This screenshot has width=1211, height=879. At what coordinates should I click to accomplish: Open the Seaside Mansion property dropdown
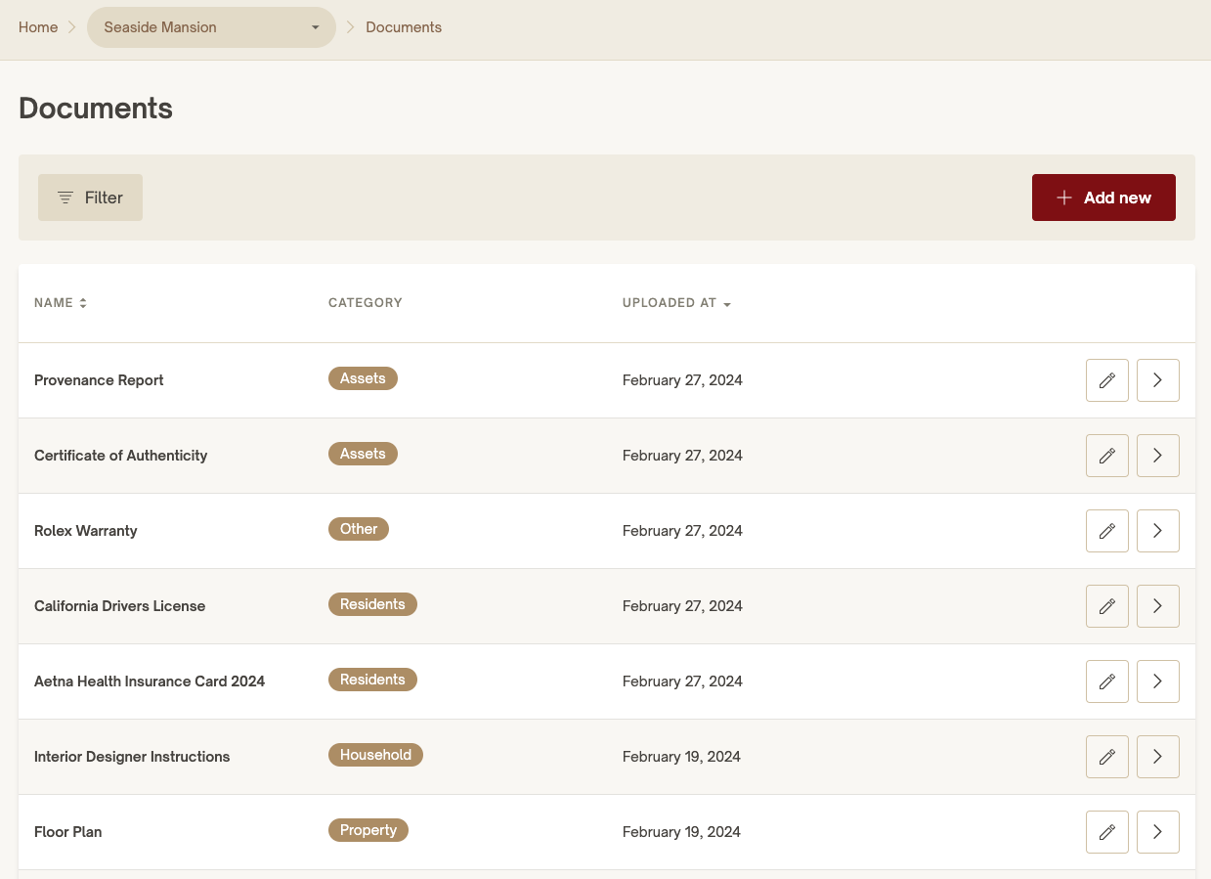(211, 27)
